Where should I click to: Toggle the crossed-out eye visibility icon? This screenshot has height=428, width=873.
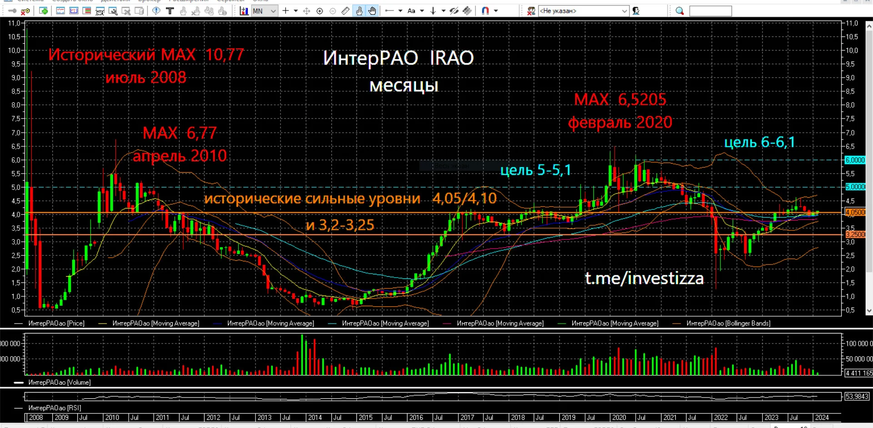(454, 11)
